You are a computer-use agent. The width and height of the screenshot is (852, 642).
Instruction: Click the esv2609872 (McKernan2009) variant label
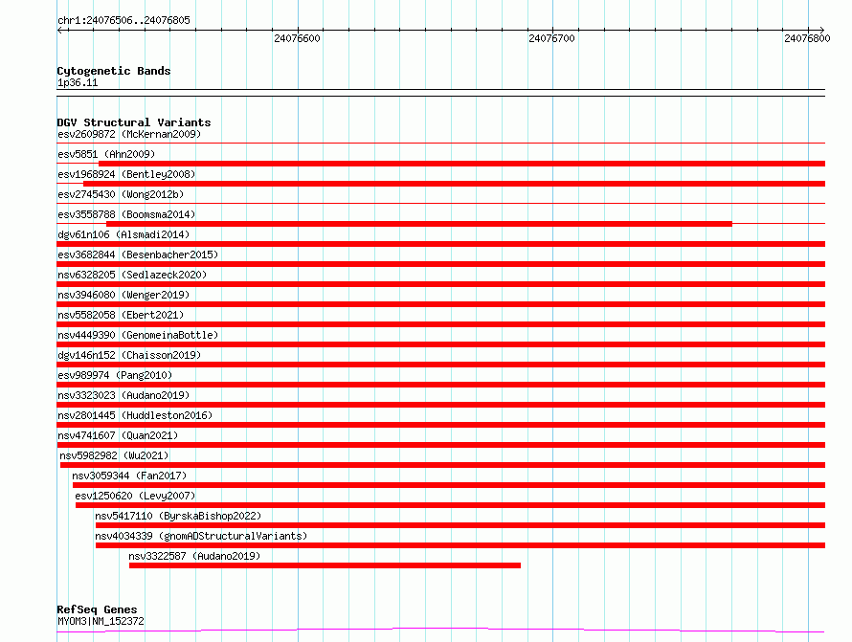pos(129,134)
